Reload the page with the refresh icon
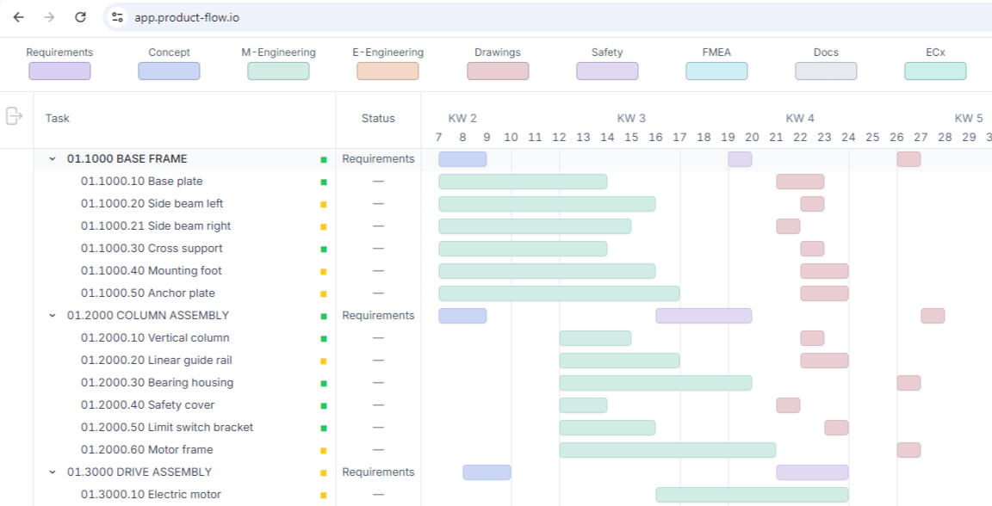This screenshot has width=992, height=506. point(80,17)
